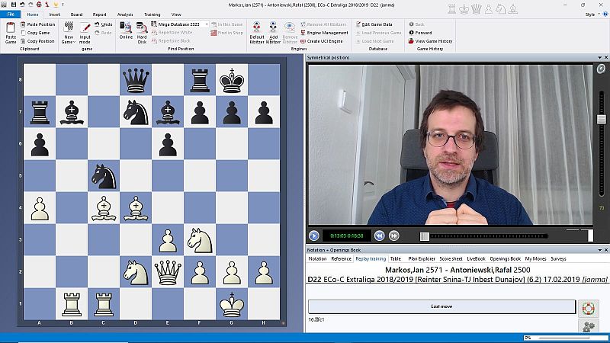Rewind the video with the back button

380,236
